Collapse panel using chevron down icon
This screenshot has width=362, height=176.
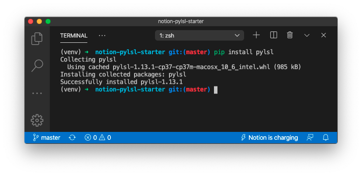pyautogui.click(x=307, y=35)
